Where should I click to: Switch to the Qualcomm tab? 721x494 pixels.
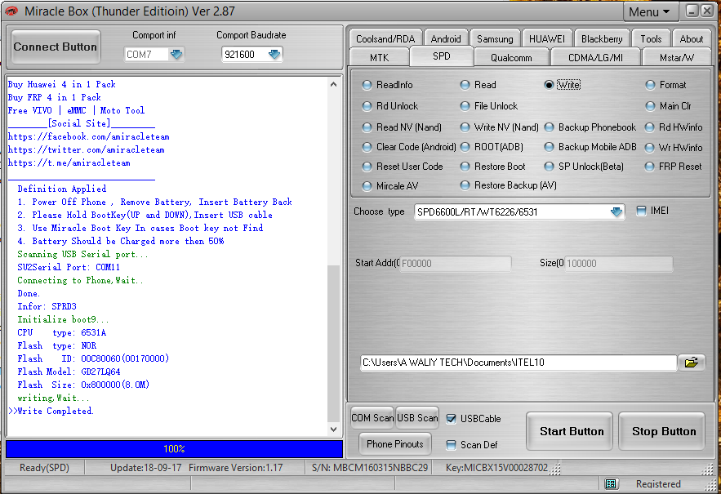click(x=511, y=57)
